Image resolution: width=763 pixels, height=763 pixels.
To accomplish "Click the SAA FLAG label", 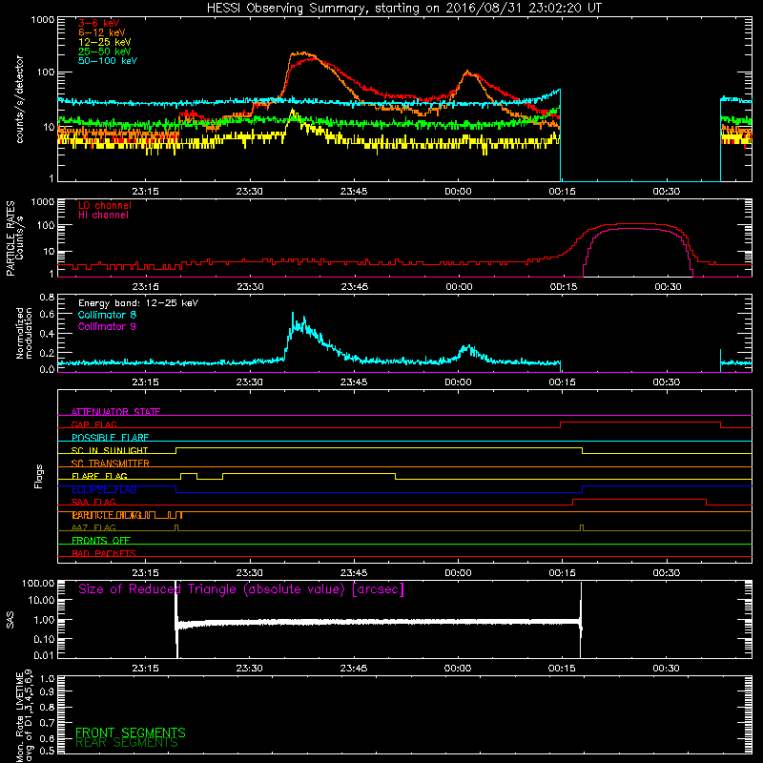I will [x=93, y=502].
